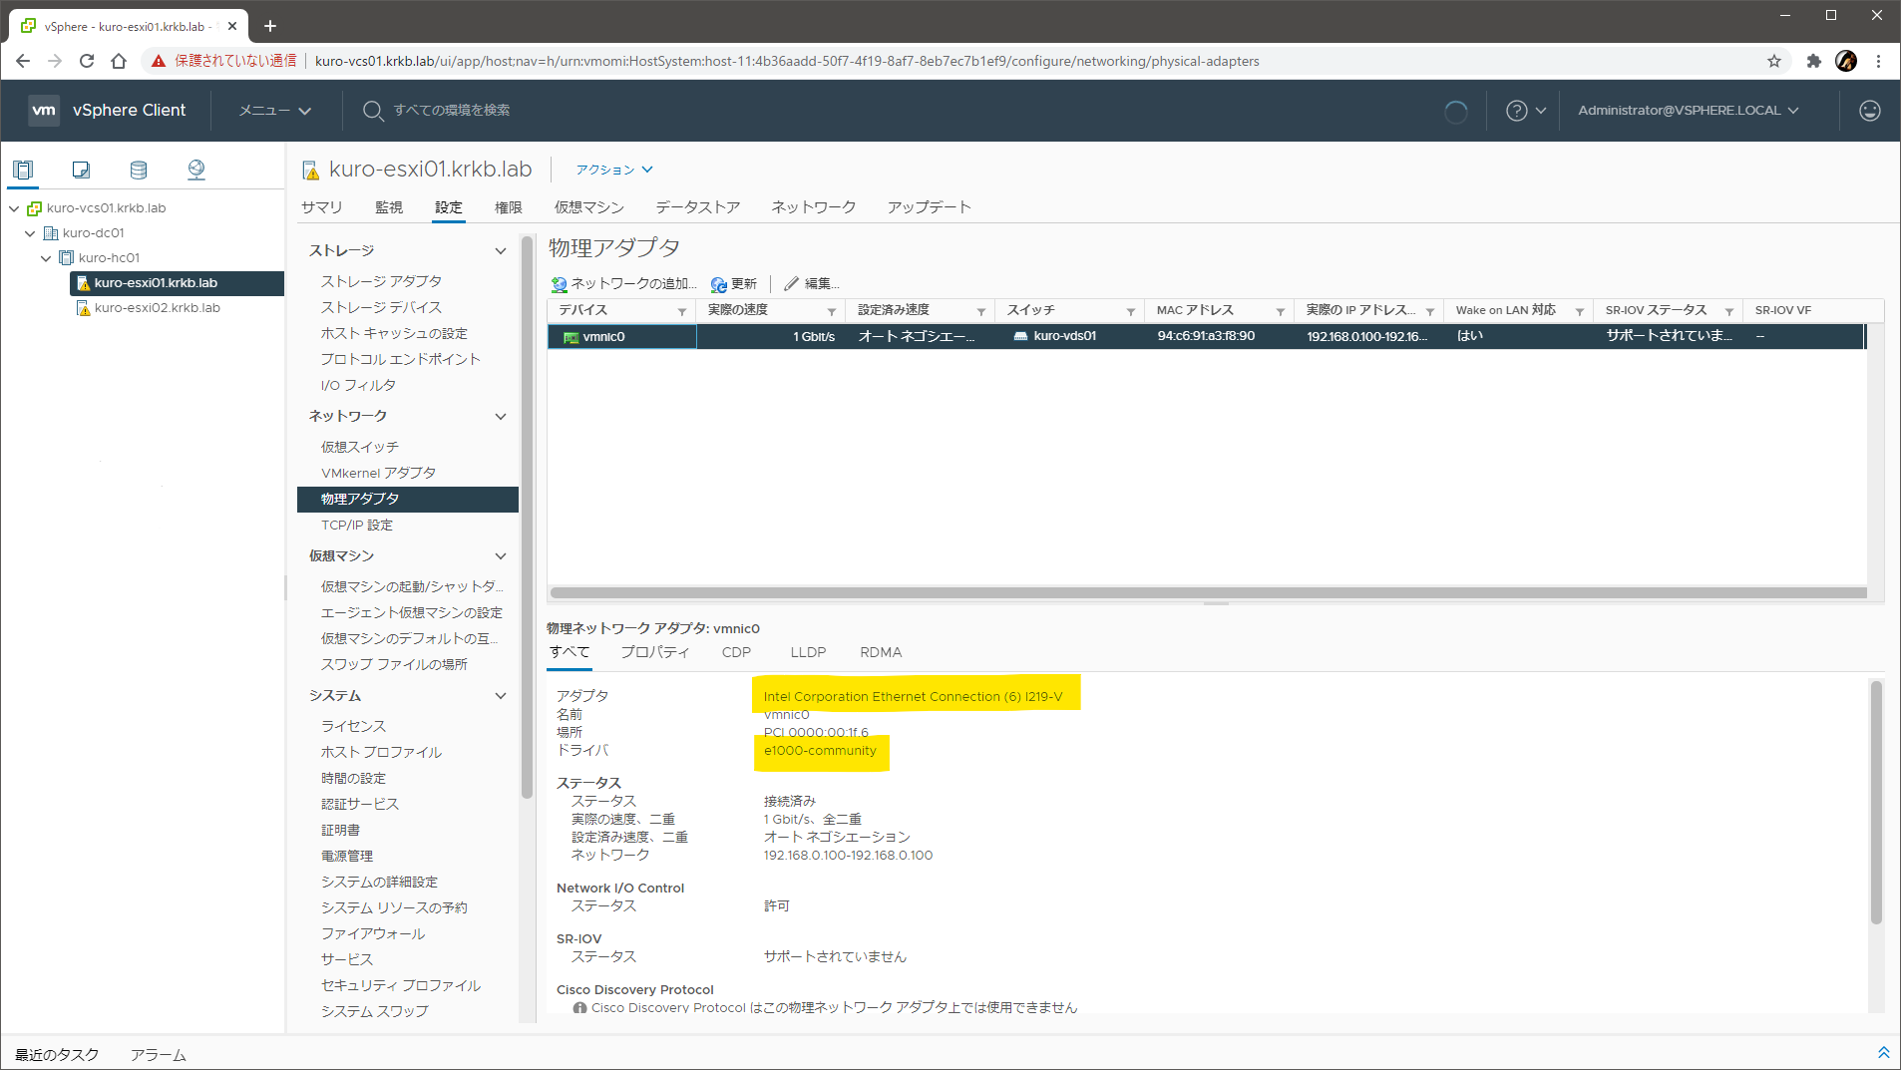Image resolution: width=1901 pixels, height=1070 pixels.
Task: Switch to the データストア tab
Action: [697, 207]
